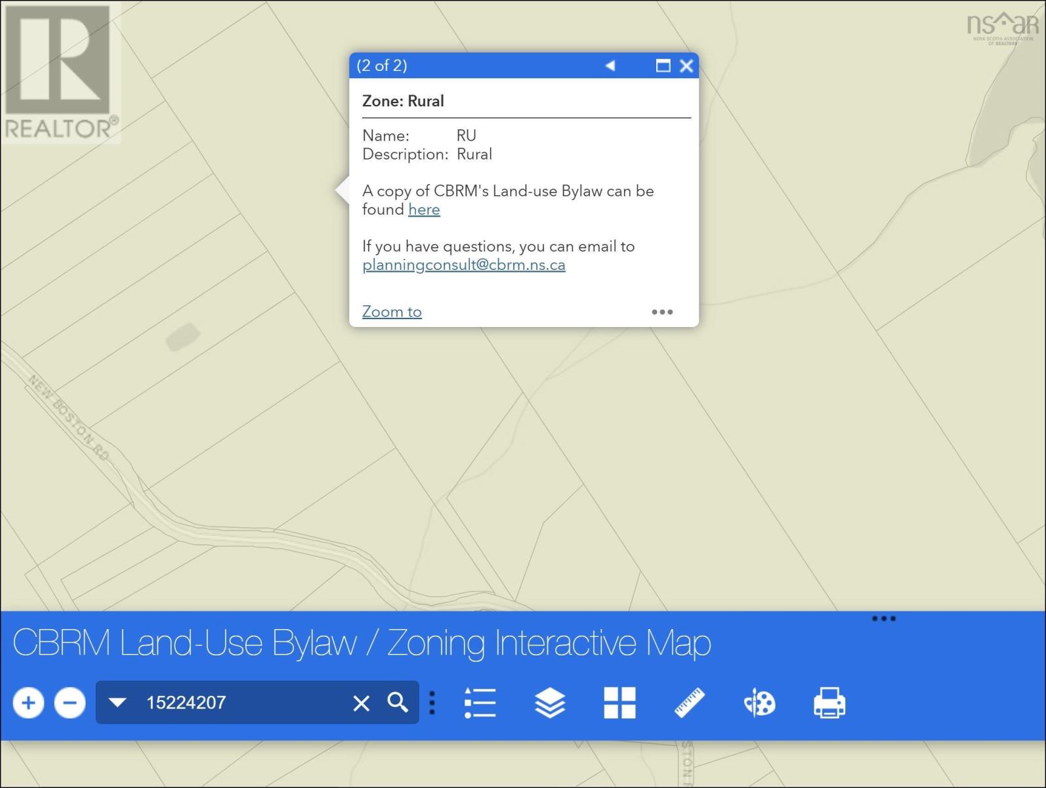Maximize the Zone: Rural popup
This screenshot has height=788, width=1046.
pos(663,66)
